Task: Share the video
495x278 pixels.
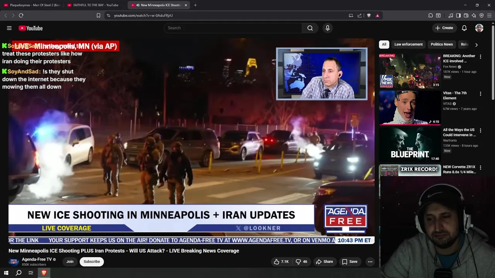Action: point(324,262)
